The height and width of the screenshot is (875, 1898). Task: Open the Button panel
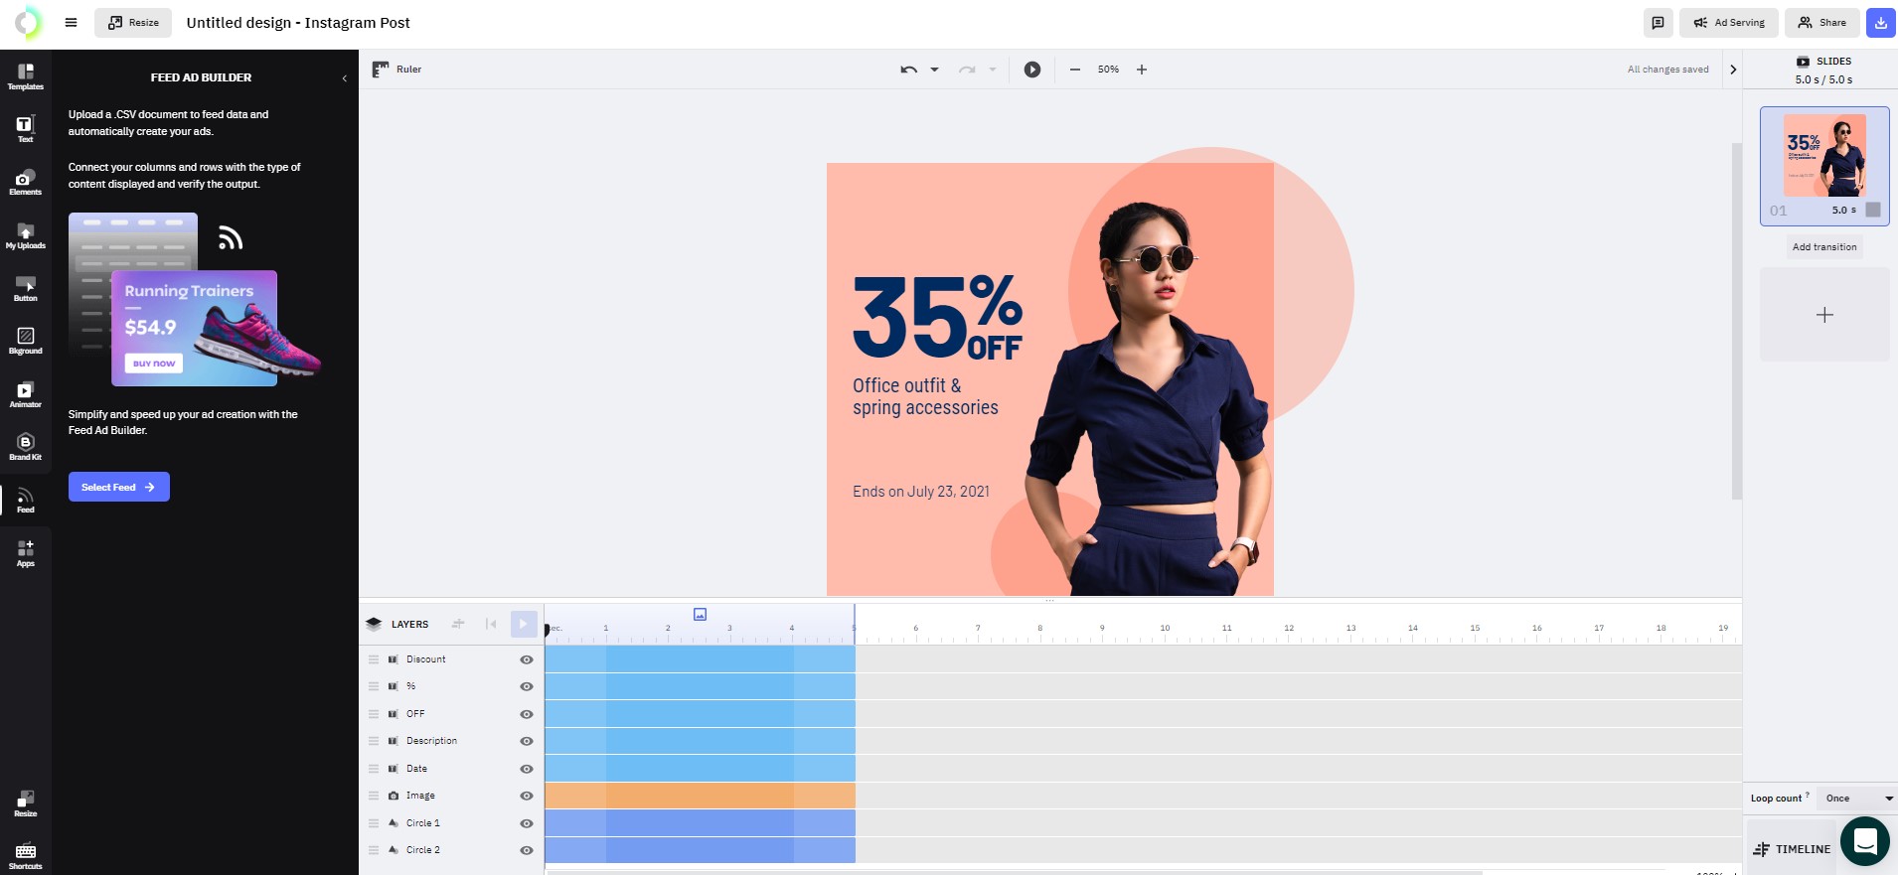pos(26,288)
